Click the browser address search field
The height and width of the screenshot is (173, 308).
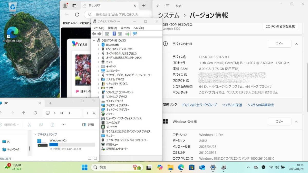point(117,15)
